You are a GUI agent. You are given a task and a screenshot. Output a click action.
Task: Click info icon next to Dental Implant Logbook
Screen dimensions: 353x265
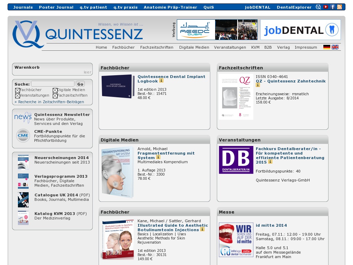(161, 80)
